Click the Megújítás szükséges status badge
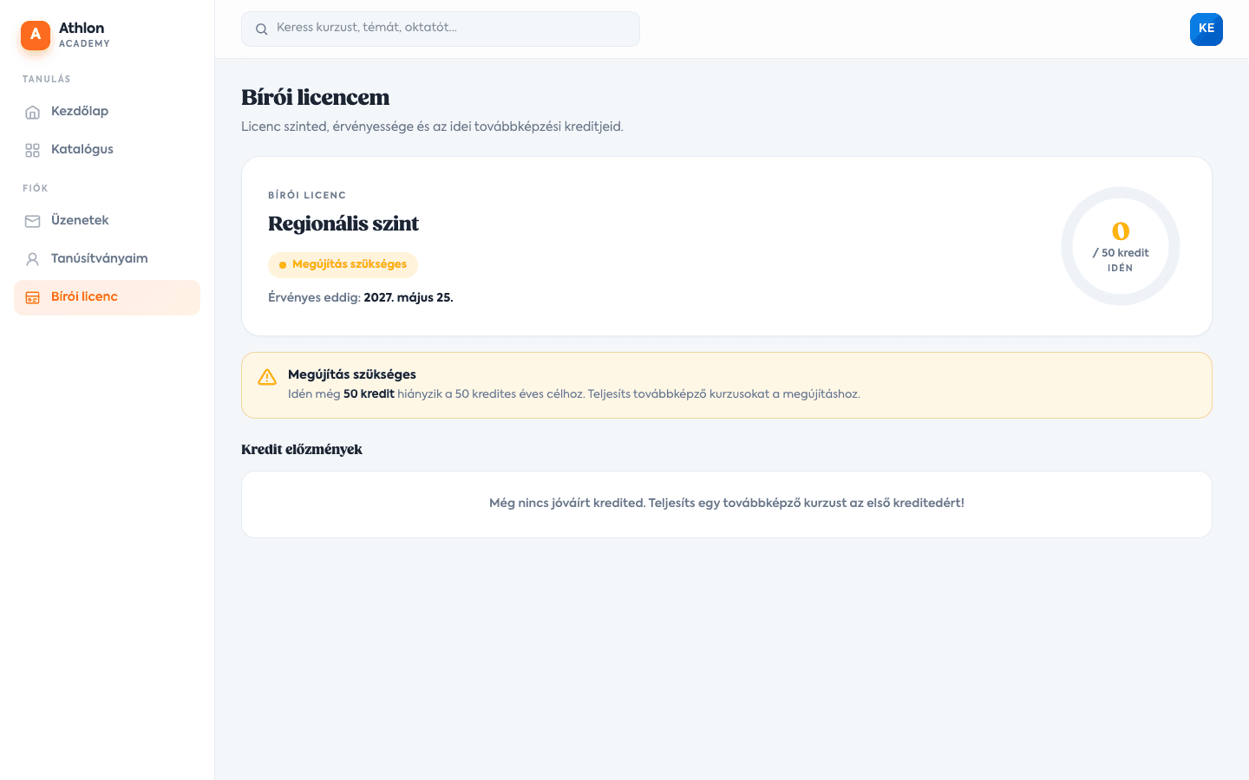Viewport: 1249px width, 780px height. pyautogui.click(x=343, y=264)
